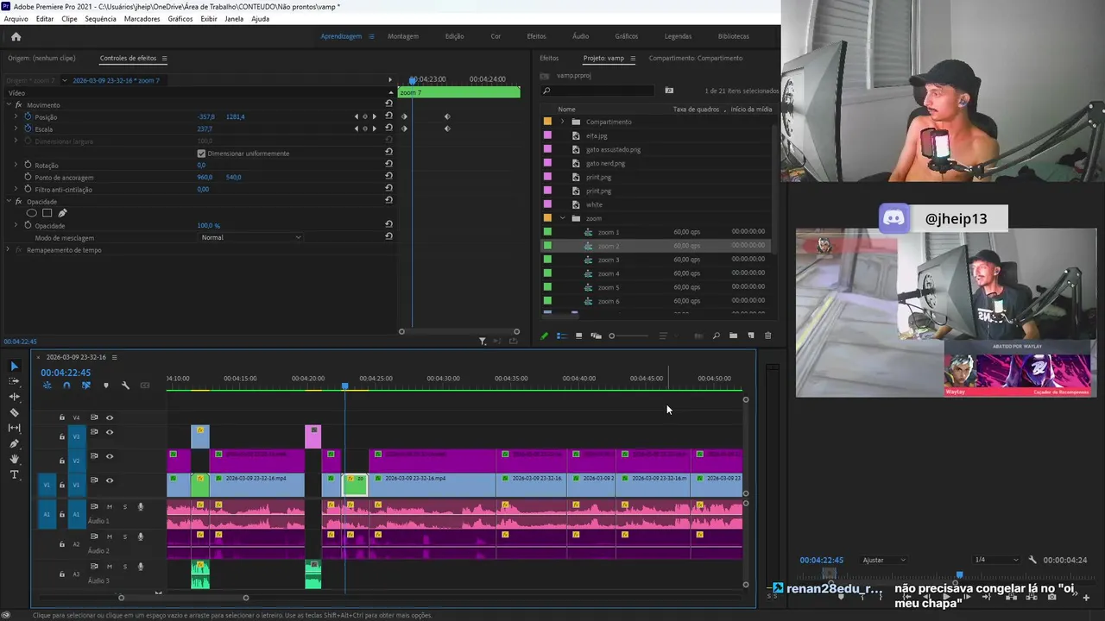Switch to the Edição workspace

(454, 36)
